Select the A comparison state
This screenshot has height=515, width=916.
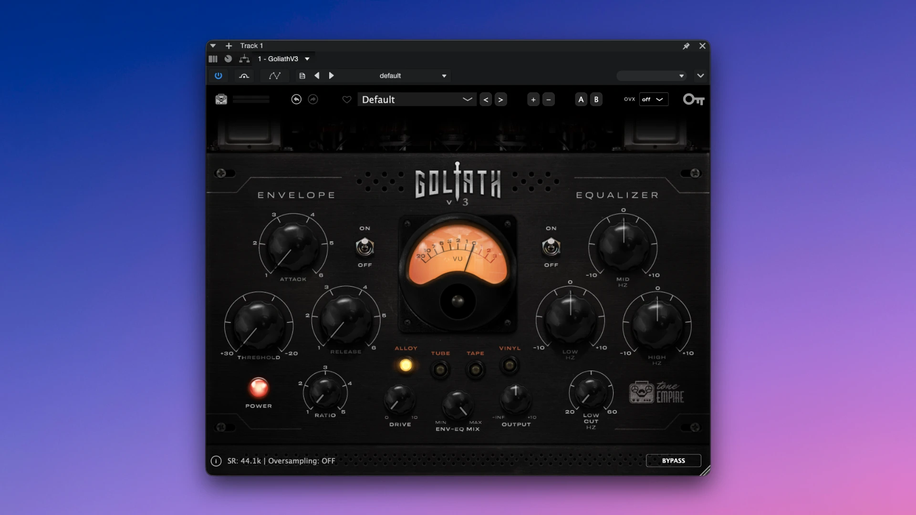581,99
